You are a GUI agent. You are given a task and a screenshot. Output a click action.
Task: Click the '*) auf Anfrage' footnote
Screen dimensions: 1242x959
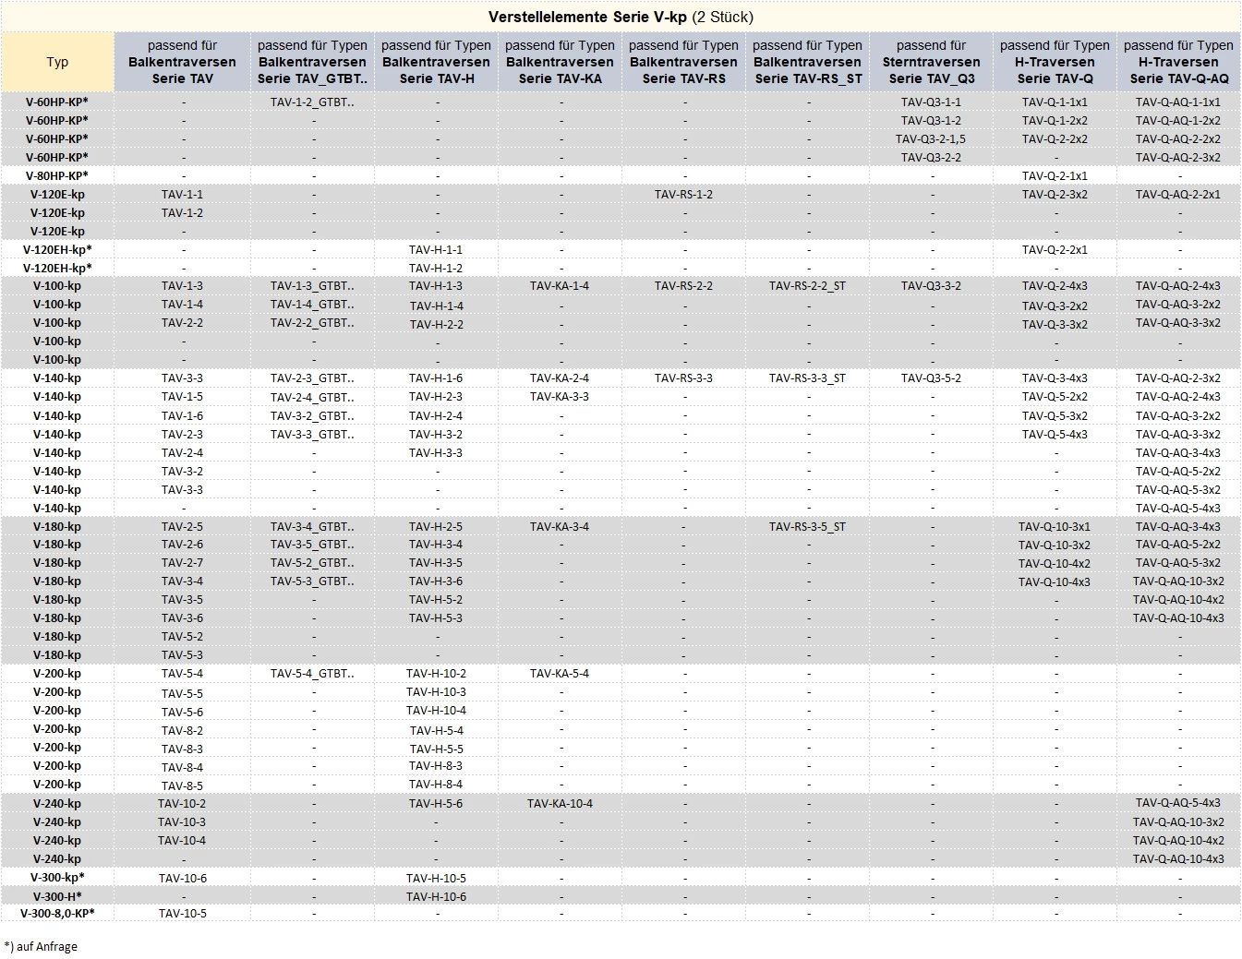click(x=42, y=946)
